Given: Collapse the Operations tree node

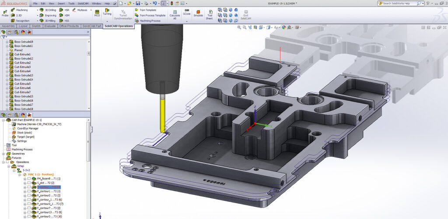Looking at the screenshot, I should (3, 162).
